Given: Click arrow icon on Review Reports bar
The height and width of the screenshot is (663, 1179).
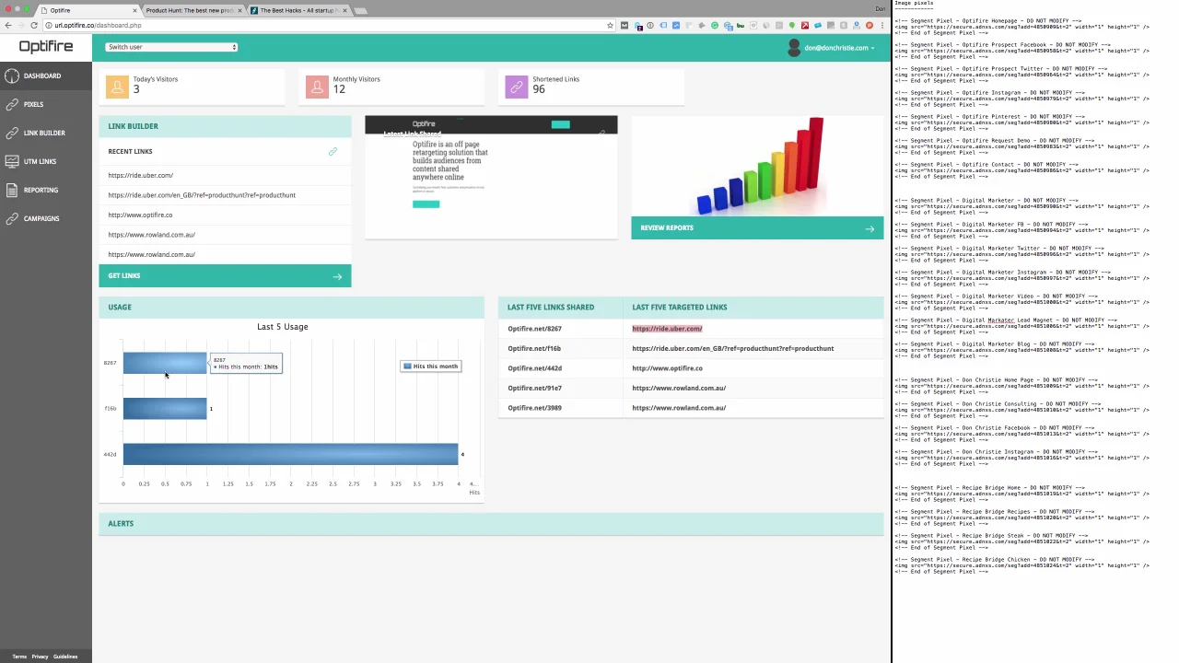Looking at the screenshot, I should pos(870,228).
